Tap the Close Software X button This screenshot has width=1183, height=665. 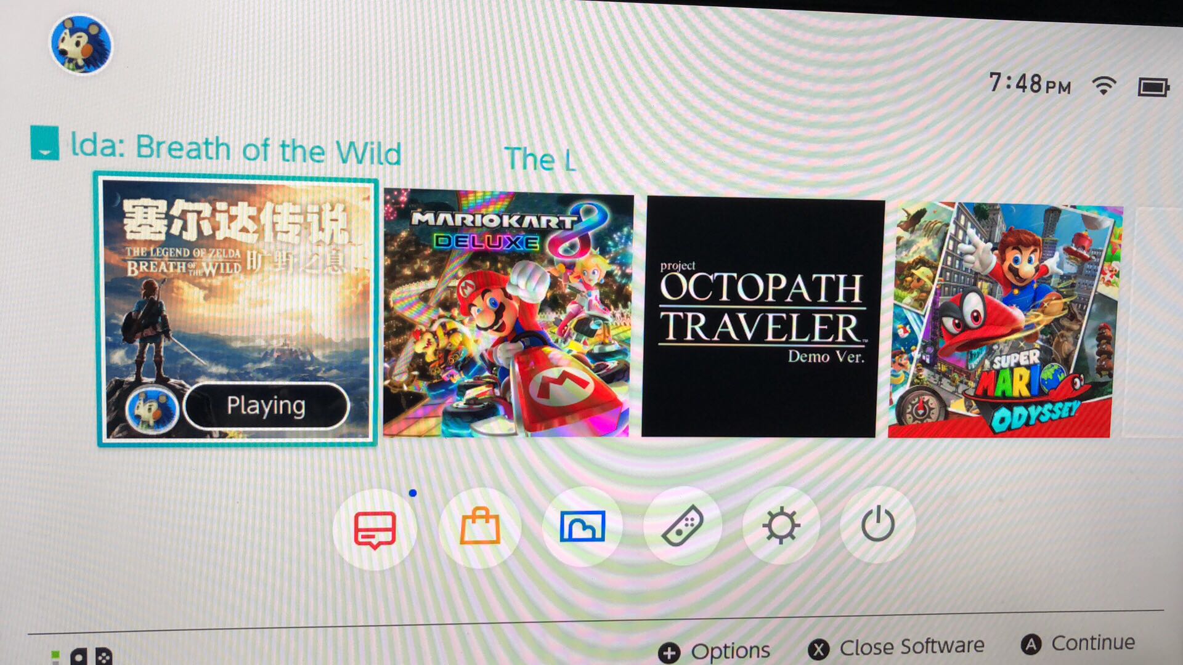(897, 647)
